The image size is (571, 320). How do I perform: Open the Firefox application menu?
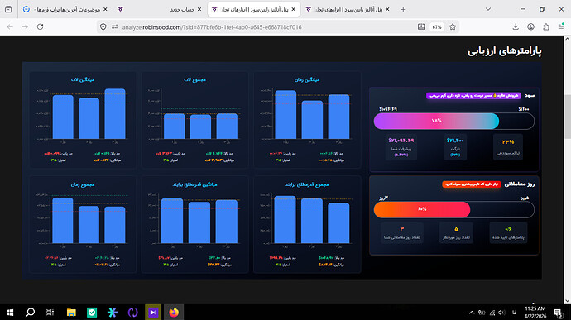point(561,26)
